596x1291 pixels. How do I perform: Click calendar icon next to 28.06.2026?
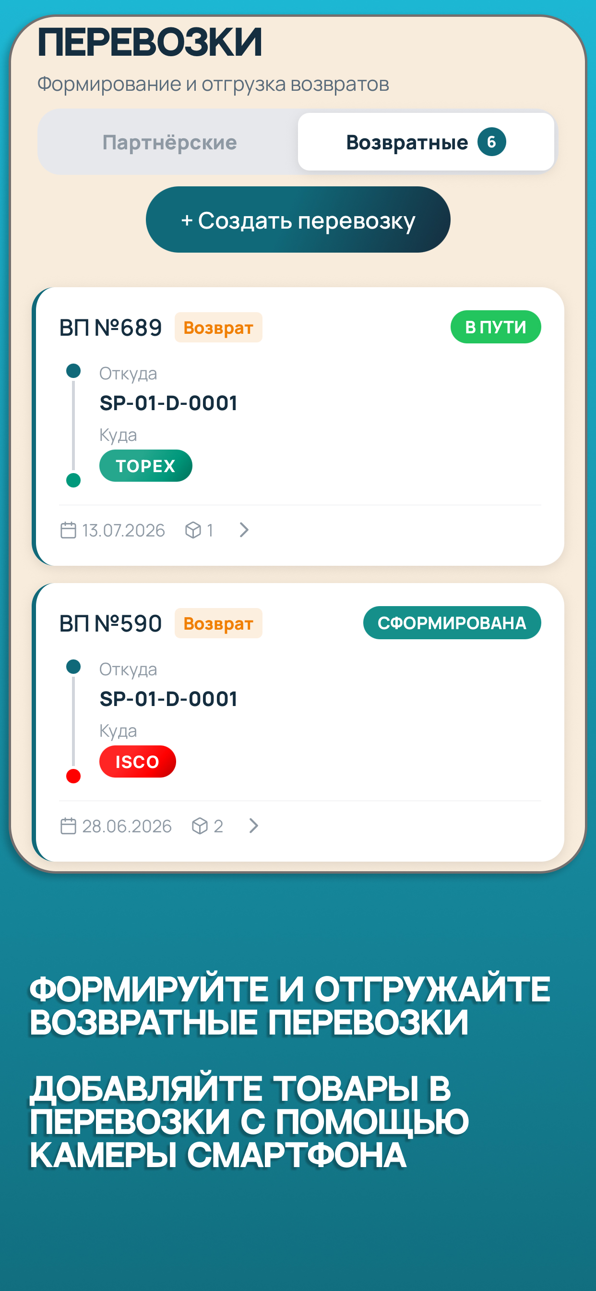(68, 826)
